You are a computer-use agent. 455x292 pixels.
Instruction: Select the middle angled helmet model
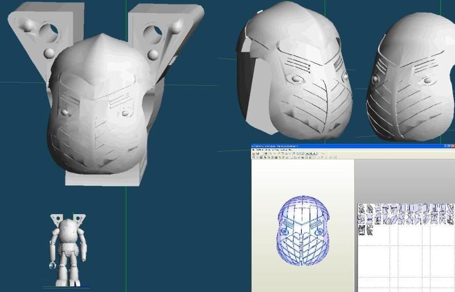coord(294,69)
